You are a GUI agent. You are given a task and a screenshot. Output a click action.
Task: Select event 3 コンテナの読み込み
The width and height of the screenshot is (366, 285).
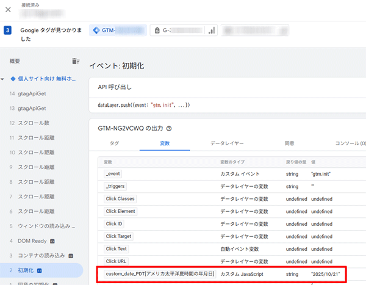(x=41, y=255)
